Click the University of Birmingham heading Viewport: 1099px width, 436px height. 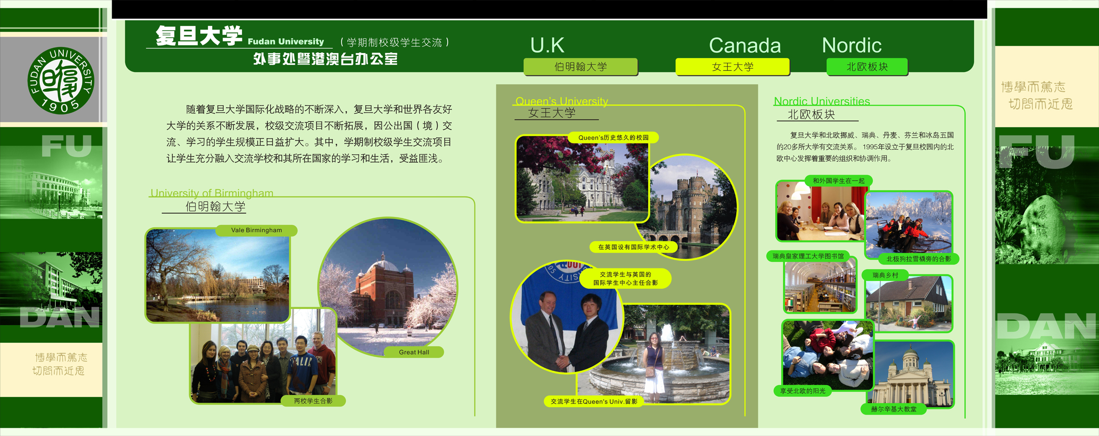tap(212, 193)
